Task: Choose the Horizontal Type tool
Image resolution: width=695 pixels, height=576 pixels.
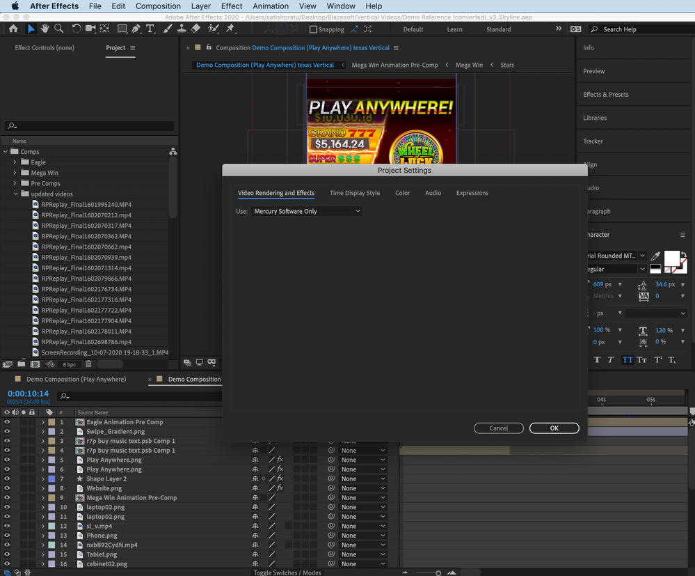Action: pyautogui.click(x=150, y=29)
